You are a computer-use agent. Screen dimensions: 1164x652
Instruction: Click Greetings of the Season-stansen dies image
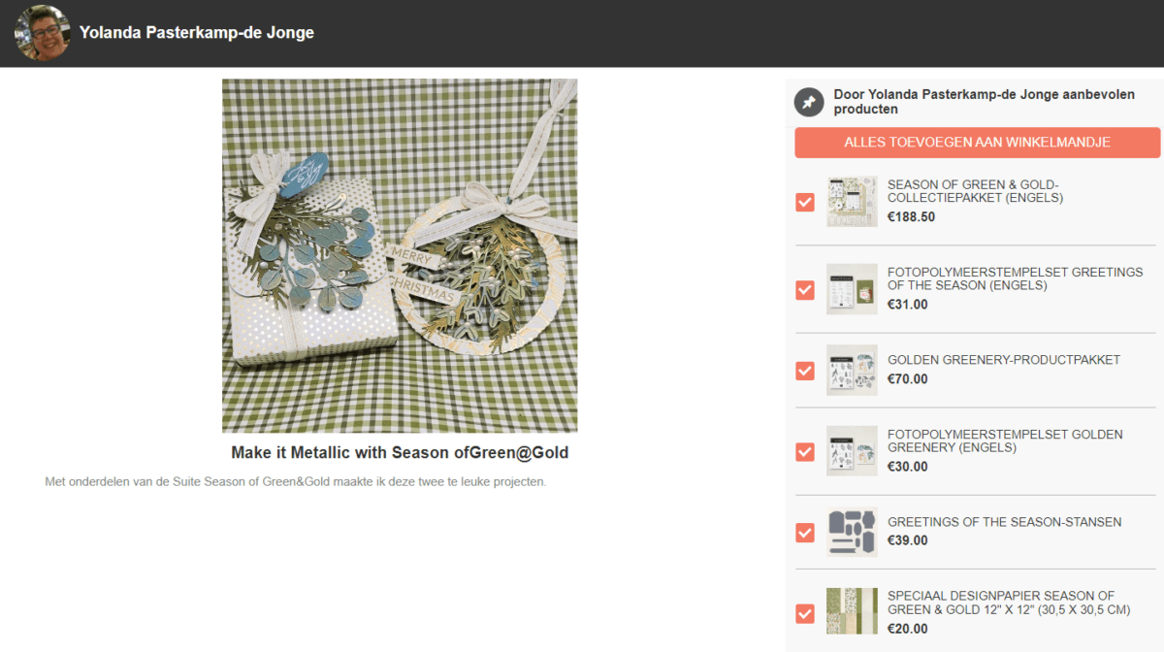pyautogui.click(x=852, y=532)
